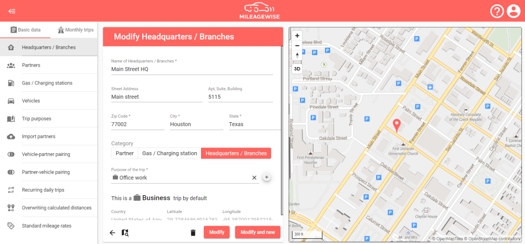Add a new trip purpose with plus button
Screen dimensions: 525x244
(x=267, y=177)
